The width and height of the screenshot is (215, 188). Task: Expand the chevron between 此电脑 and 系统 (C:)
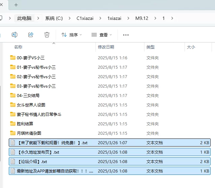[x=38, y=18]
